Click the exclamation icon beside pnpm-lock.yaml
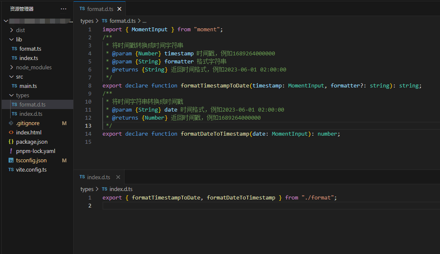 11,151
